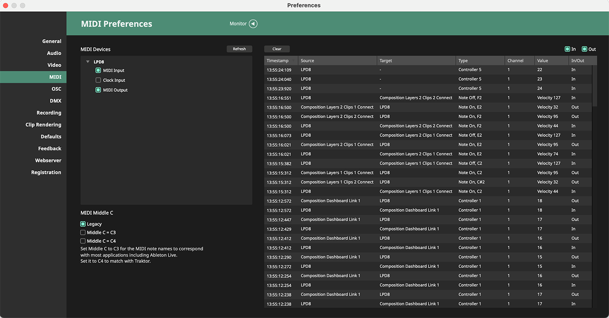Clear the MIDI monitor log
The height and width of the screenshot is (318, 609).
(x=277, y=49)
